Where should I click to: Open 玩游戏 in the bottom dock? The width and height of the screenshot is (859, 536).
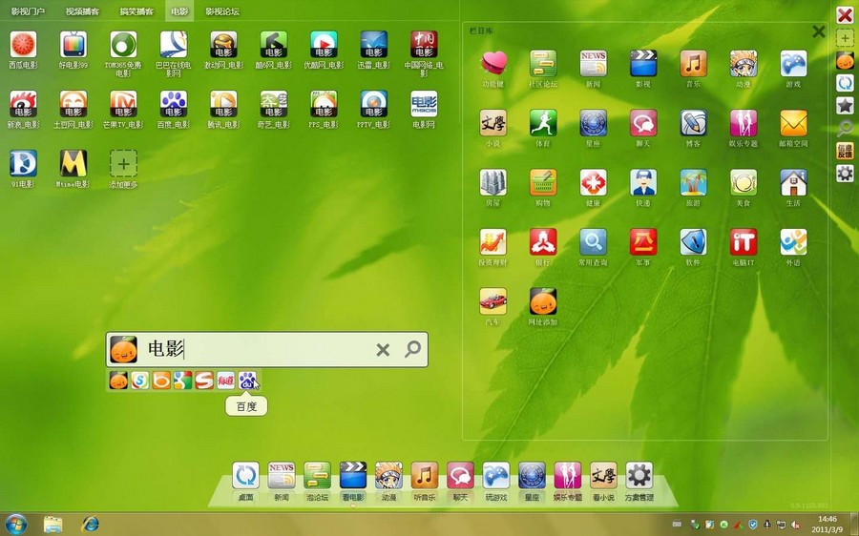pos(495,475)
